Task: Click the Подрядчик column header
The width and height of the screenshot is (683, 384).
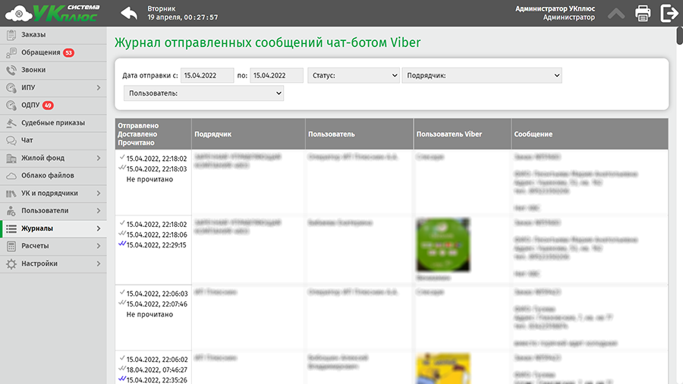Action: (x=248, y=134)
